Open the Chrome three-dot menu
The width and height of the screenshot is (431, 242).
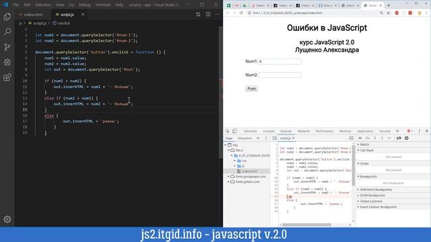click(426, 13)
